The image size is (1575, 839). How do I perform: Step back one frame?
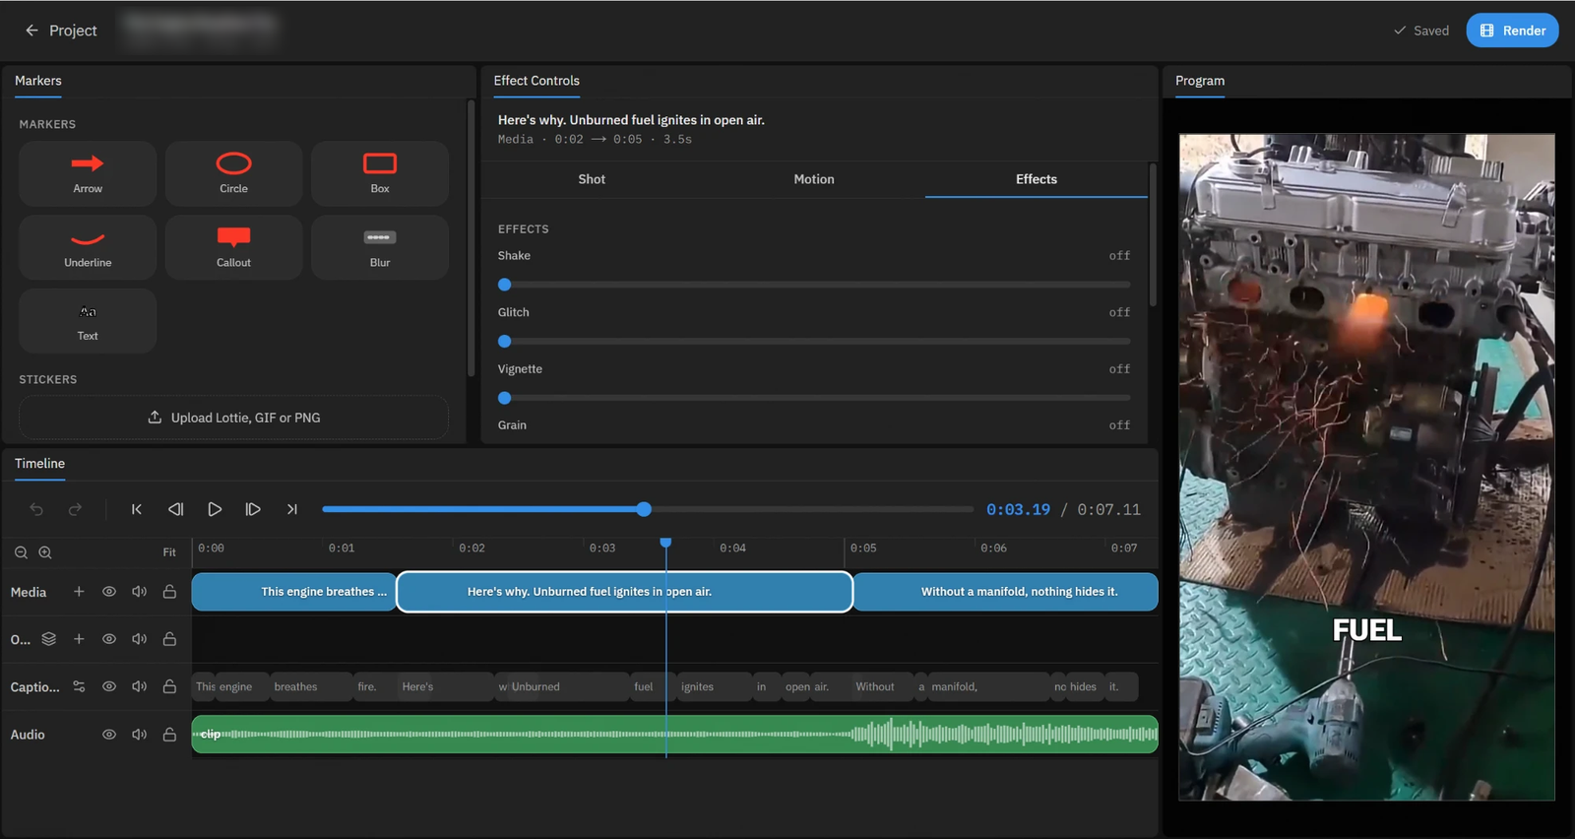coord(175,509)
